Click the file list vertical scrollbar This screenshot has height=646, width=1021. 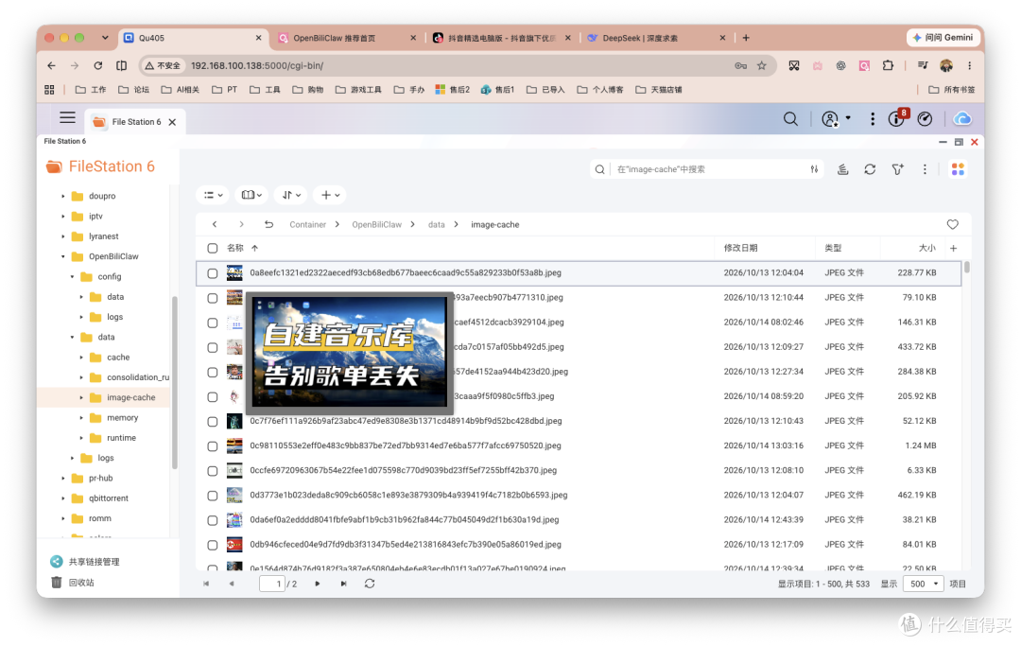click(967, 267)
